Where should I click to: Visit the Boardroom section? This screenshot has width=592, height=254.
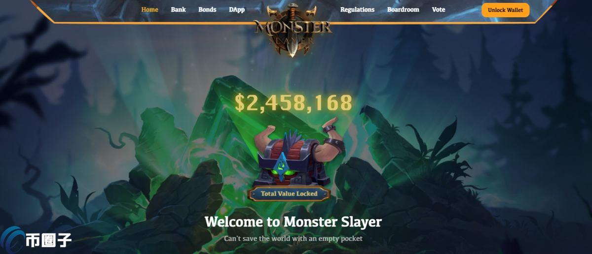(403, 10)
